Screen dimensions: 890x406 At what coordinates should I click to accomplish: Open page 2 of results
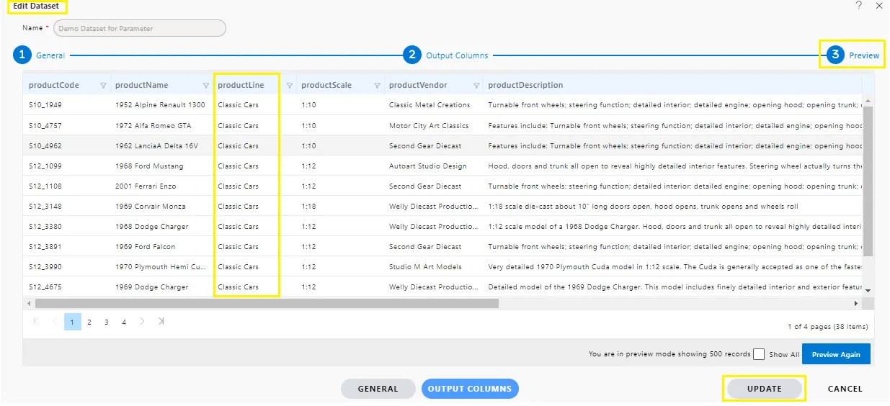click(x=89, y=322)
